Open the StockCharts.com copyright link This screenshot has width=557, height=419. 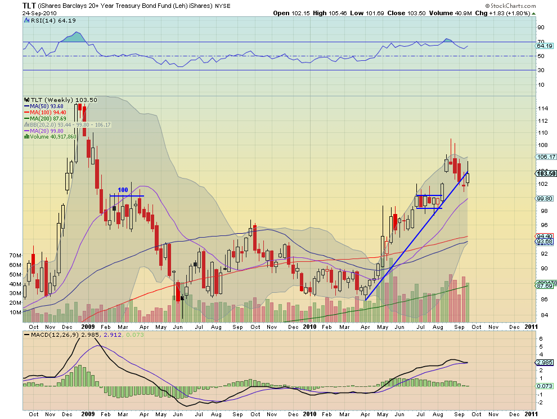510,6
